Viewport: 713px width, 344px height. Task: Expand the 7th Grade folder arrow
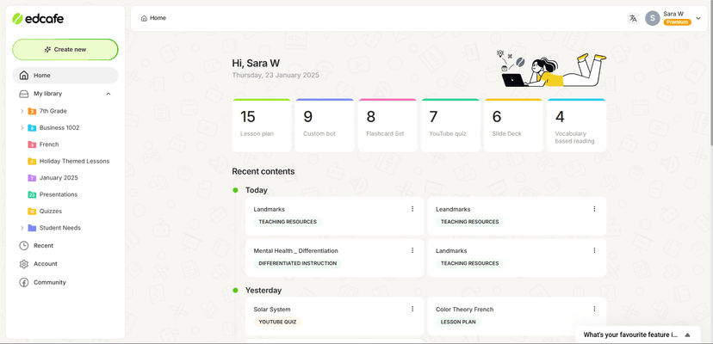[22, 111]
